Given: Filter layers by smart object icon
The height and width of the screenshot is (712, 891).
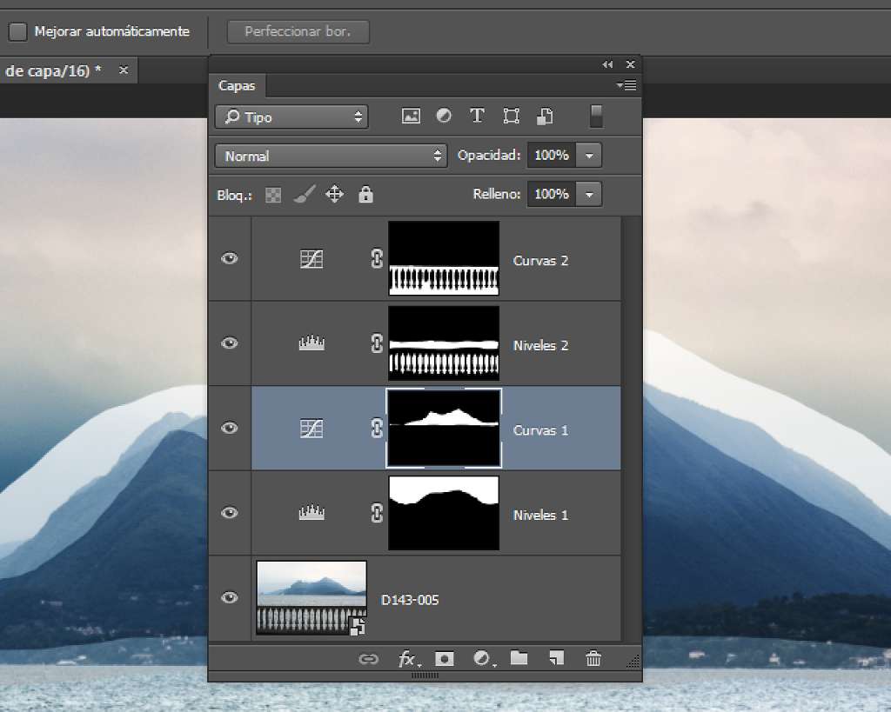Looking at the screenshot, I should point(545,116).
